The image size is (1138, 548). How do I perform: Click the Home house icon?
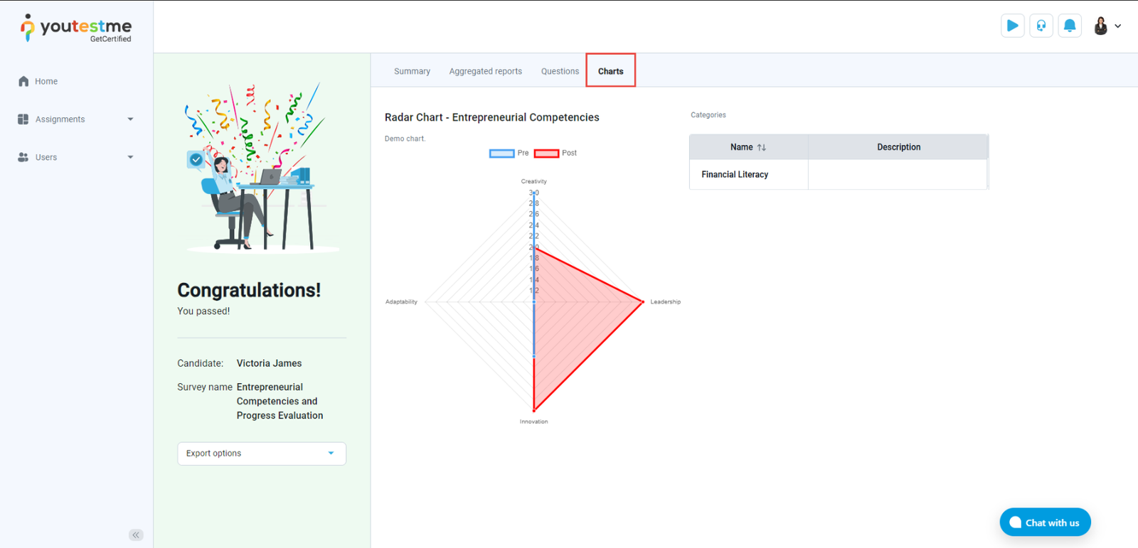point(23,81)
